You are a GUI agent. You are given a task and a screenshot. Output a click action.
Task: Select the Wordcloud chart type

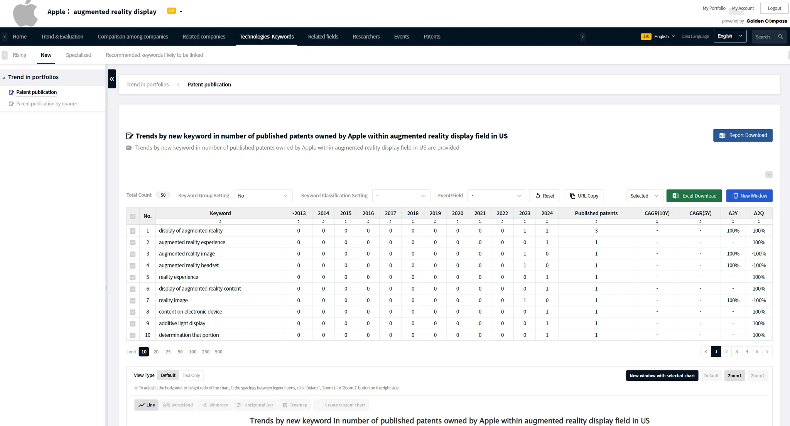(178, 405)
